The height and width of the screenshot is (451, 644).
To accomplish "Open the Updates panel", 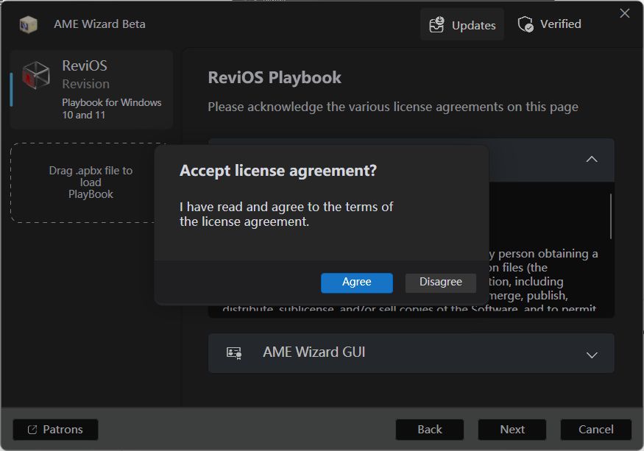I will (462, 24).
